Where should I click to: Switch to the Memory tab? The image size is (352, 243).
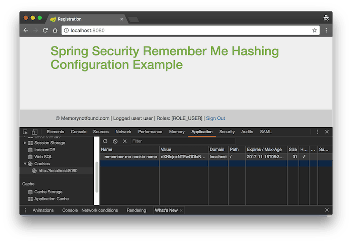(x=177, y=132)
